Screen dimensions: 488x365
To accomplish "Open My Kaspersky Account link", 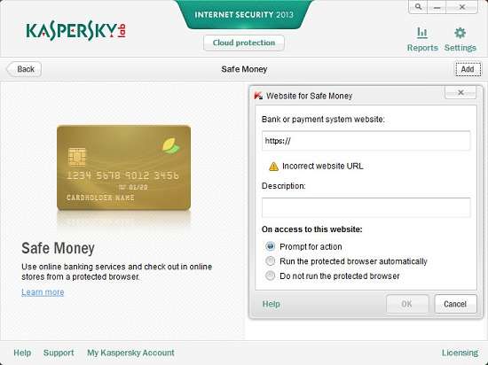I will [130, 353].
